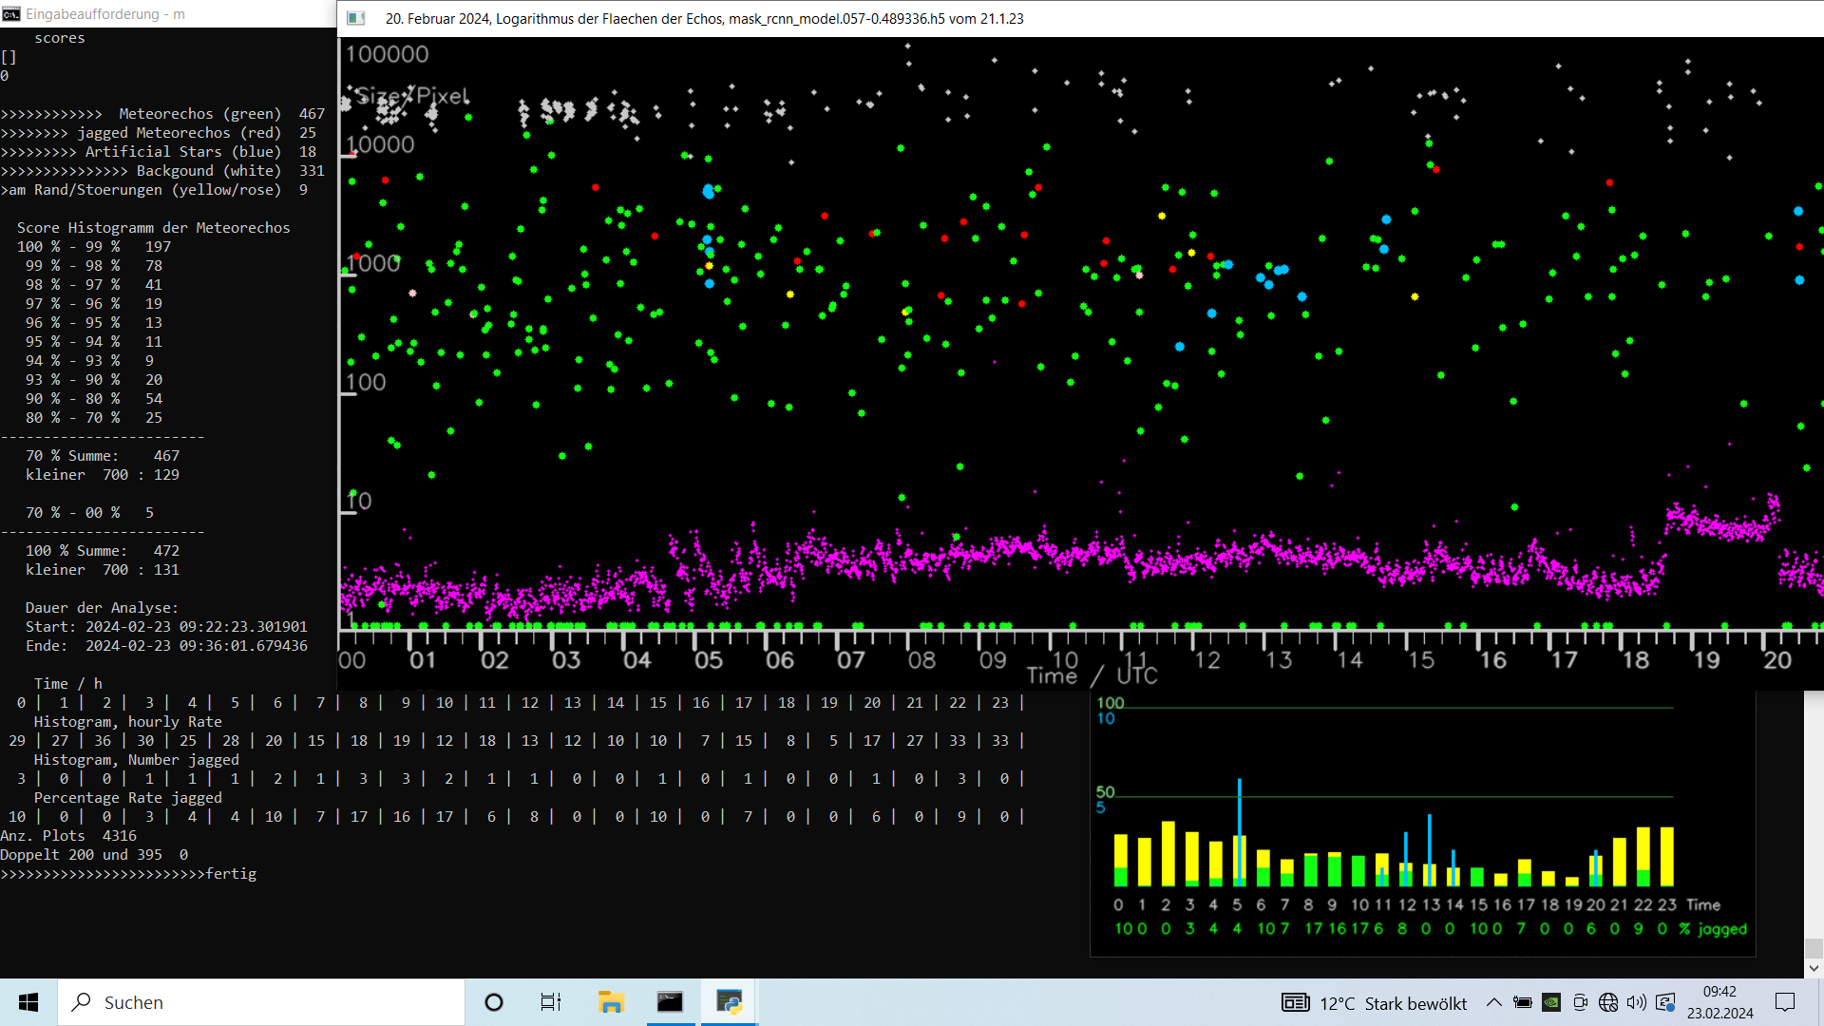1824x1026 pixels.
Task: Click the 'fertig' completion line
Action: 128,874
